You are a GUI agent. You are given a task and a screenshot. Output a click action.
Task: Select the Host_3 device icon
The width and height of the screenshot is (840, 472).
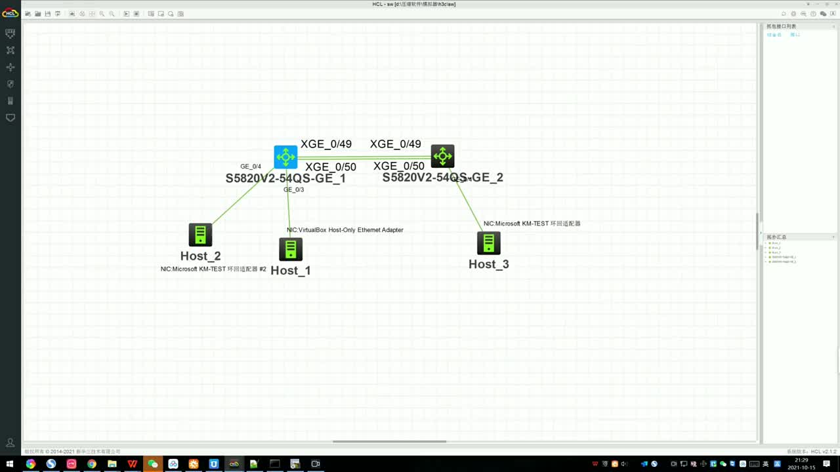(489, 243)
